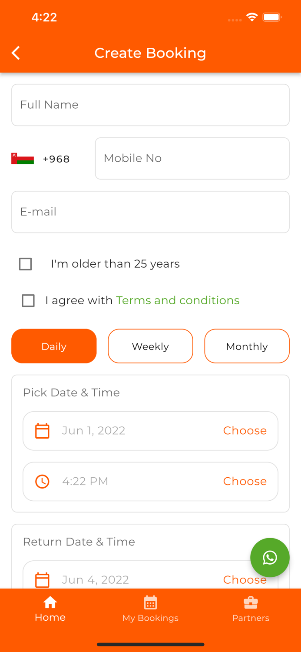Check the I'm older than 25 years box
301x652 pixels.
click(26, 264)
